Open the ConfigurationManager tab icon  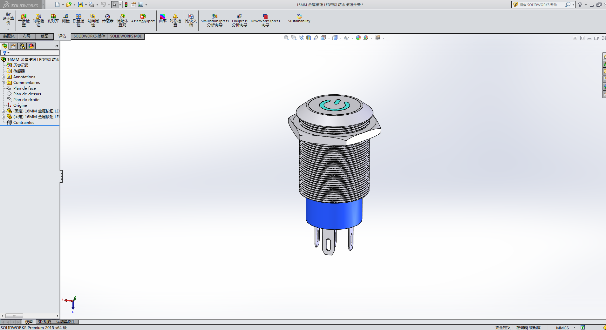(x=22, y=46)
